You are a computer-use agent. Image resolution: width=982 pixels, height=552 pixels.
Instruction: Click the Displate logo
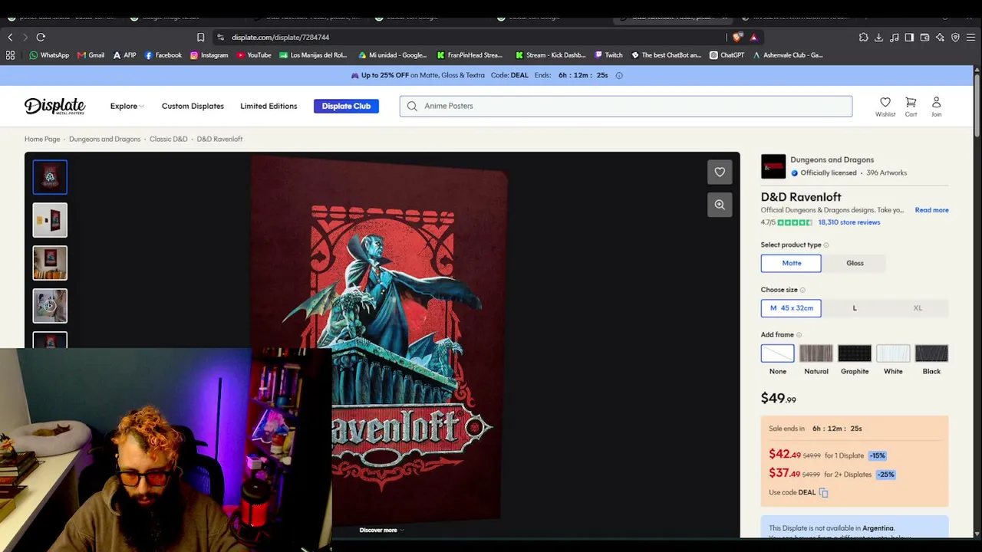tap(54, 106)
